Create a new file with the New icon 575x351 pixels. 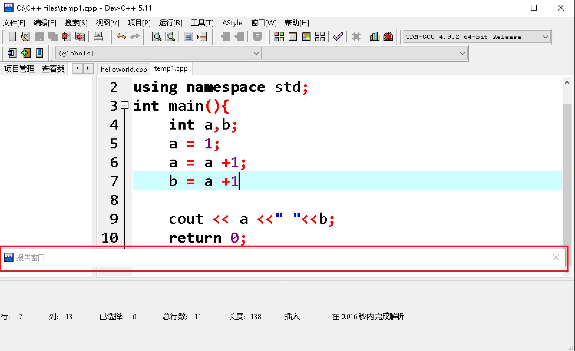(12, 37)
